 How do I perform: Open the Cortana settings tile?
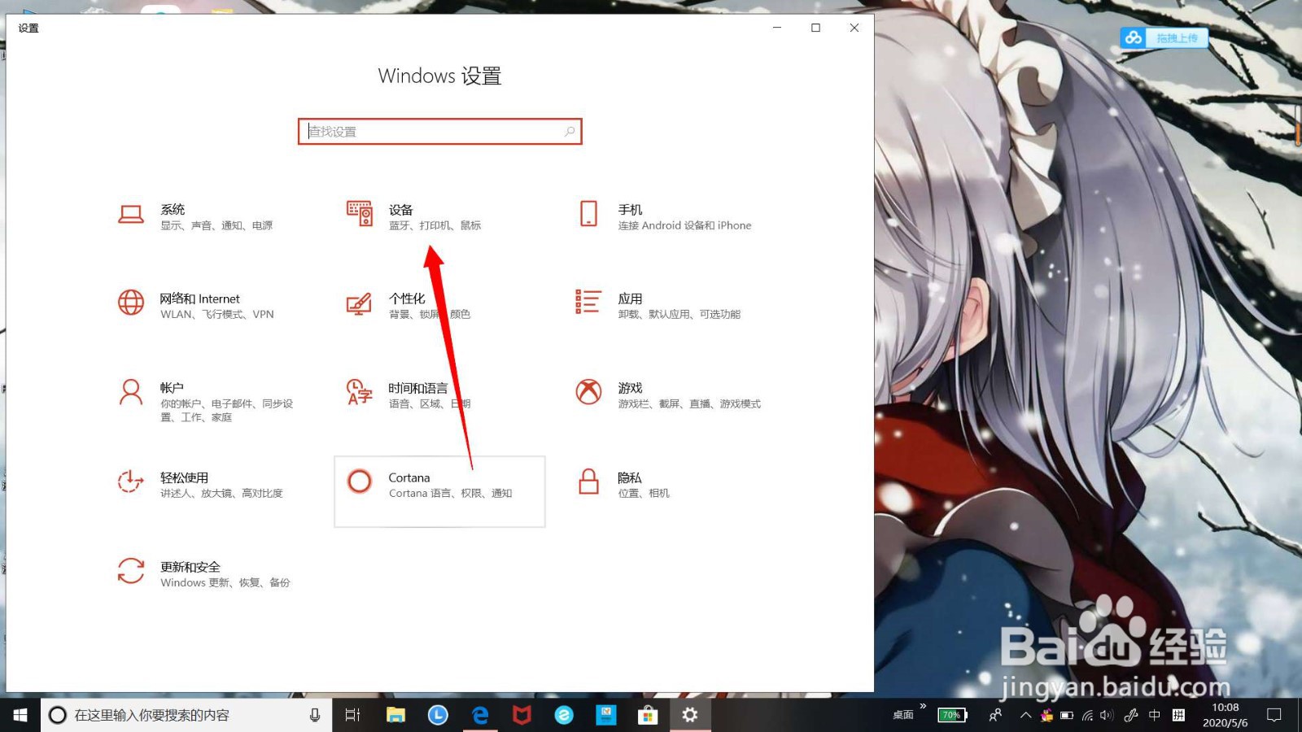pyautogui.click(x=439, y=491)
